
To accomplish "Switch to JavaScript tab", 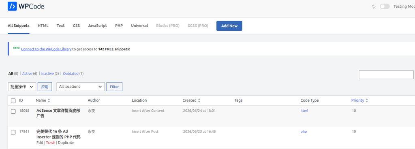I will click(x=97, y=26).
